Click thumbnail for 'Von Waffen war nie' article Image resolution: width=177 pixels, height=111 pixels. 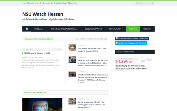[x=72, y=48]
